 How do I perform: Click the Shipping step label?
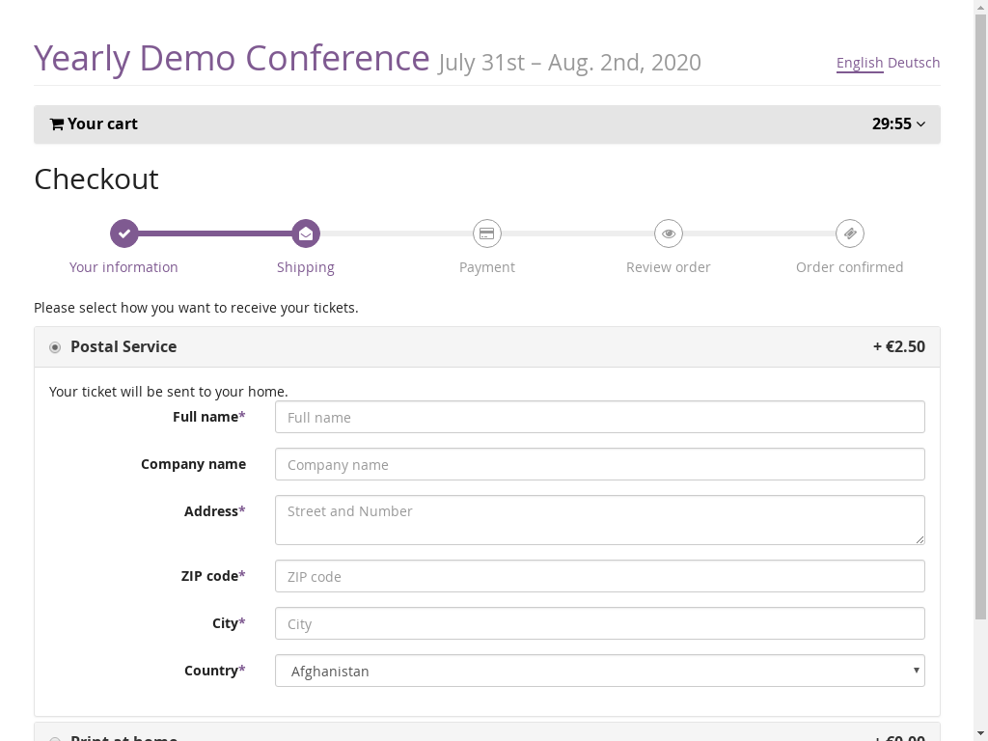pos(306,267)
